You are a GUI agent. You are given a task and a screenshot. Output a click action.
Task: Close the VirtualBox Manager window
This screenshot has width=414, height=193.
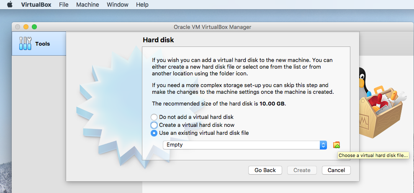coord(18,27)
